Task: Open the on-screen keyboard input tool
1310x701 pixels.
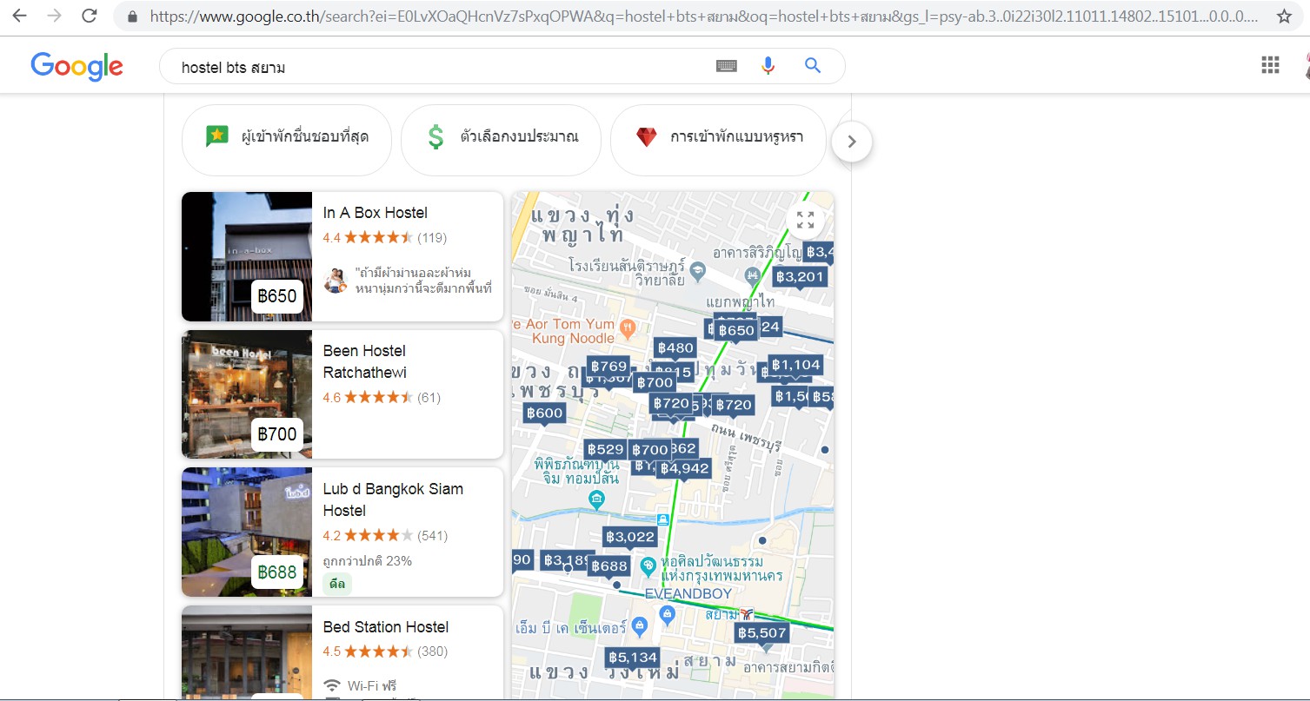Action: [x=727, y=66]
